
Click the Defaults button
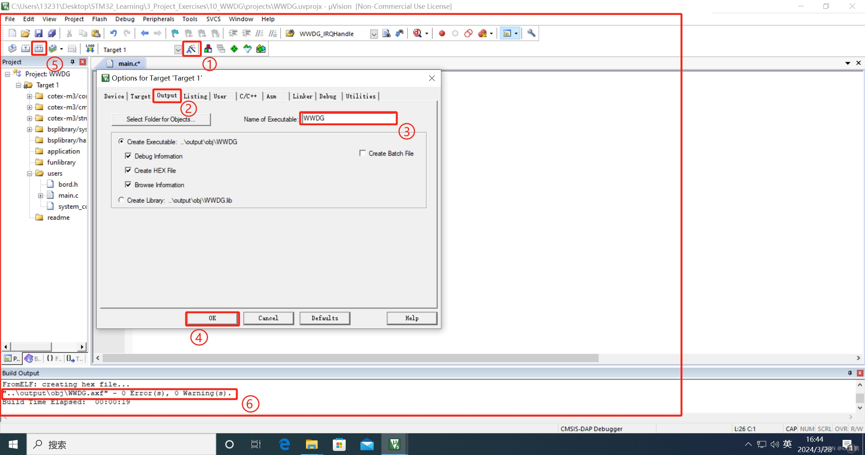pos(324,318)
